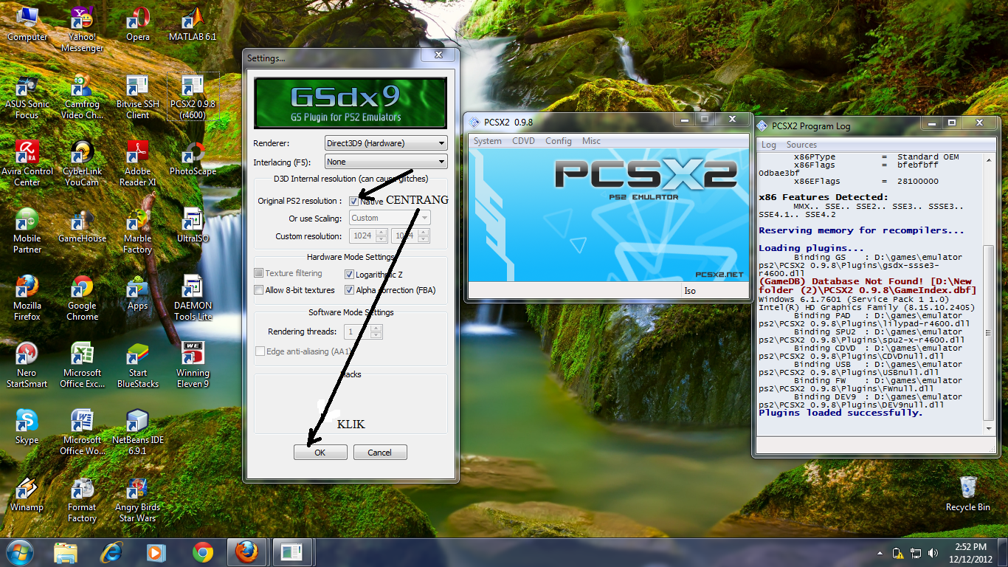Viewport: 1008px width, 567px height.
Task: Click the Winning Eleven 9 shortcut
Action: (x=193, y=365)
